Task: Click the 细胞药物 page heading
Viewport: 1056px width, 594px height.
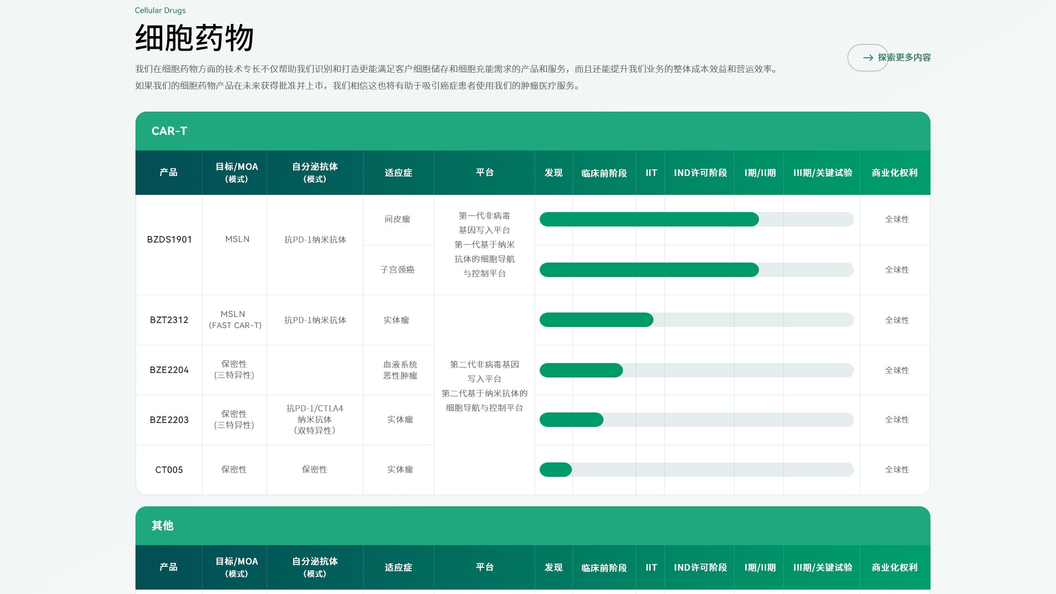Action: (194, 38)
